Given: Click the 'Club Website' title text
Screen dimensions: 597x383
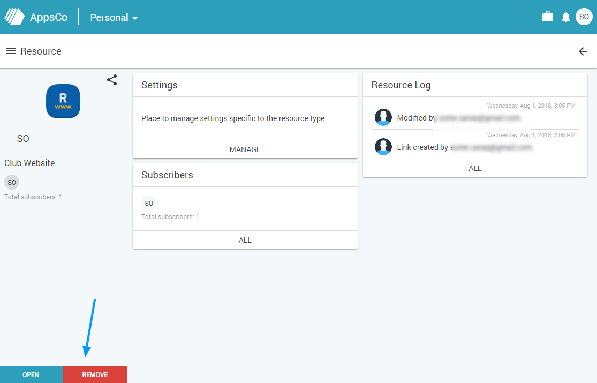Looking at the screenshot, I should [29, 163].
